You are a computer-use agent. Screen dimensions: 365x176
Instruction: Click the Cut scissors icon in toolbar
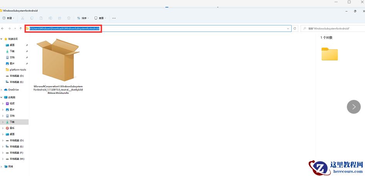coord(23,18)
